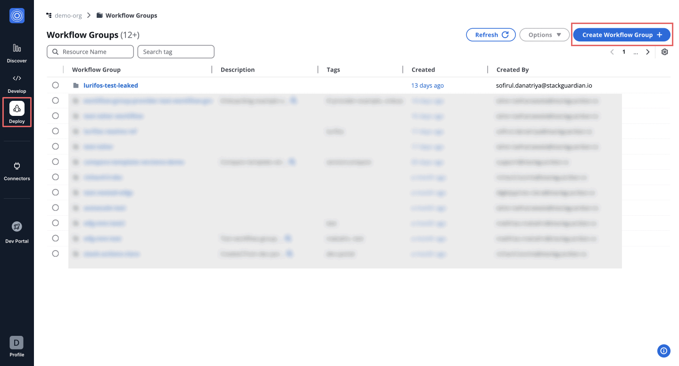Click the org tree icon before demo-org
Screen dimensions: 679x366
[x=49, y=16]
